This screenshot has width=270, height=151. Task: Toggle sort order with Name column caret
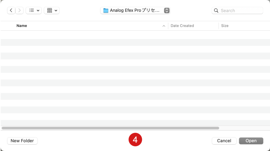(x=164, y=26)
